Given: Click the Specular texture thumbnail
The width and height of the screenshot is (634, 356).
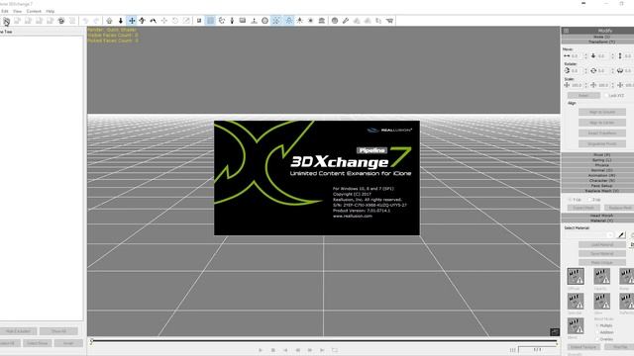Looking at the screenshot, I should point(576,301).
